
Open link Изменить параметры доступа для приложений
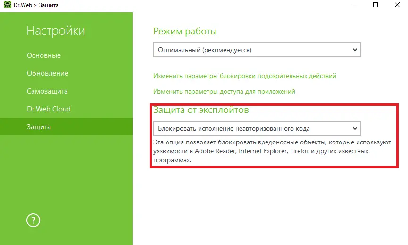point(224,92)
